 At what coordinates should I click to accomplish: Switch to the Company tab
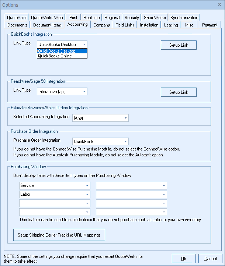point(101,25)
